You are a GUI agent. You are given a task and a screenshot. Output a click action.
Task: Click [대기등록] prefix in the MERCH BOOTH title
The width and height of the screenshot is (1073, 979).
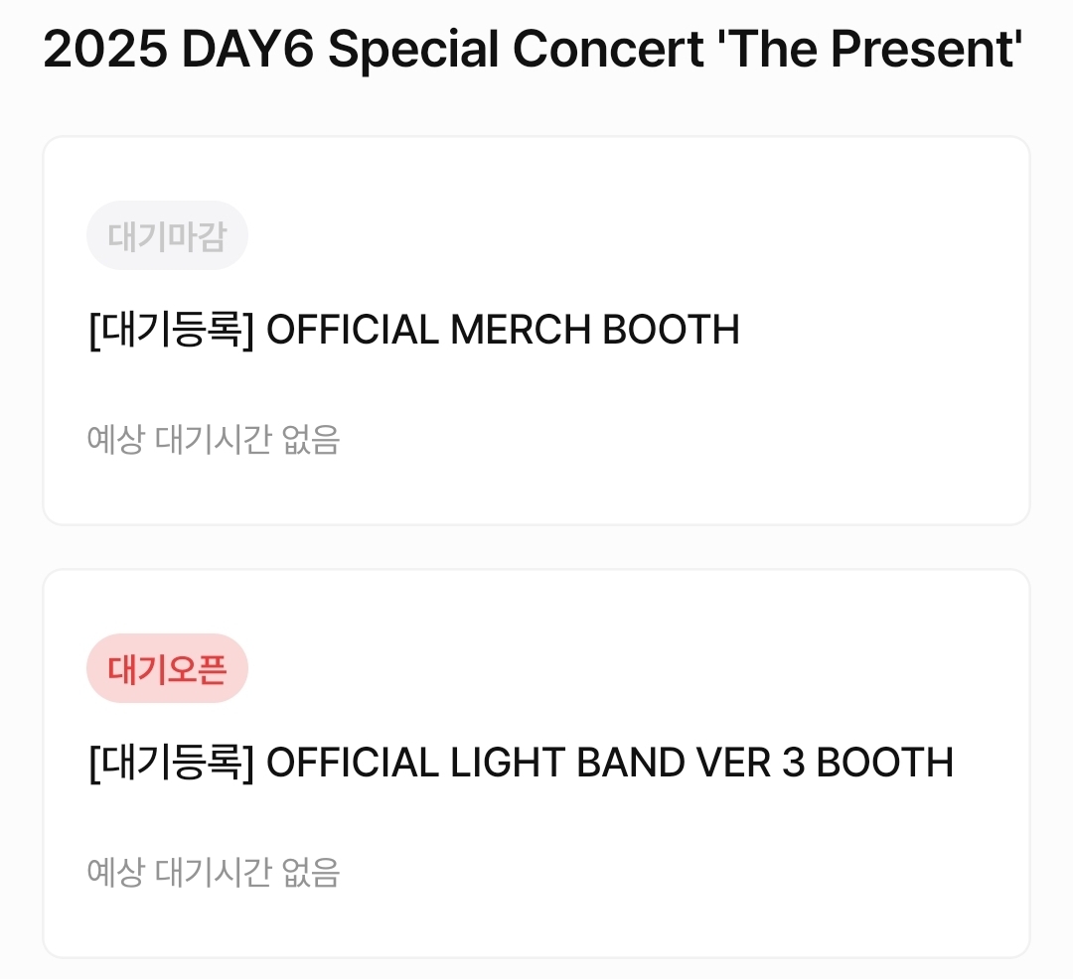(x=171, y=330)
